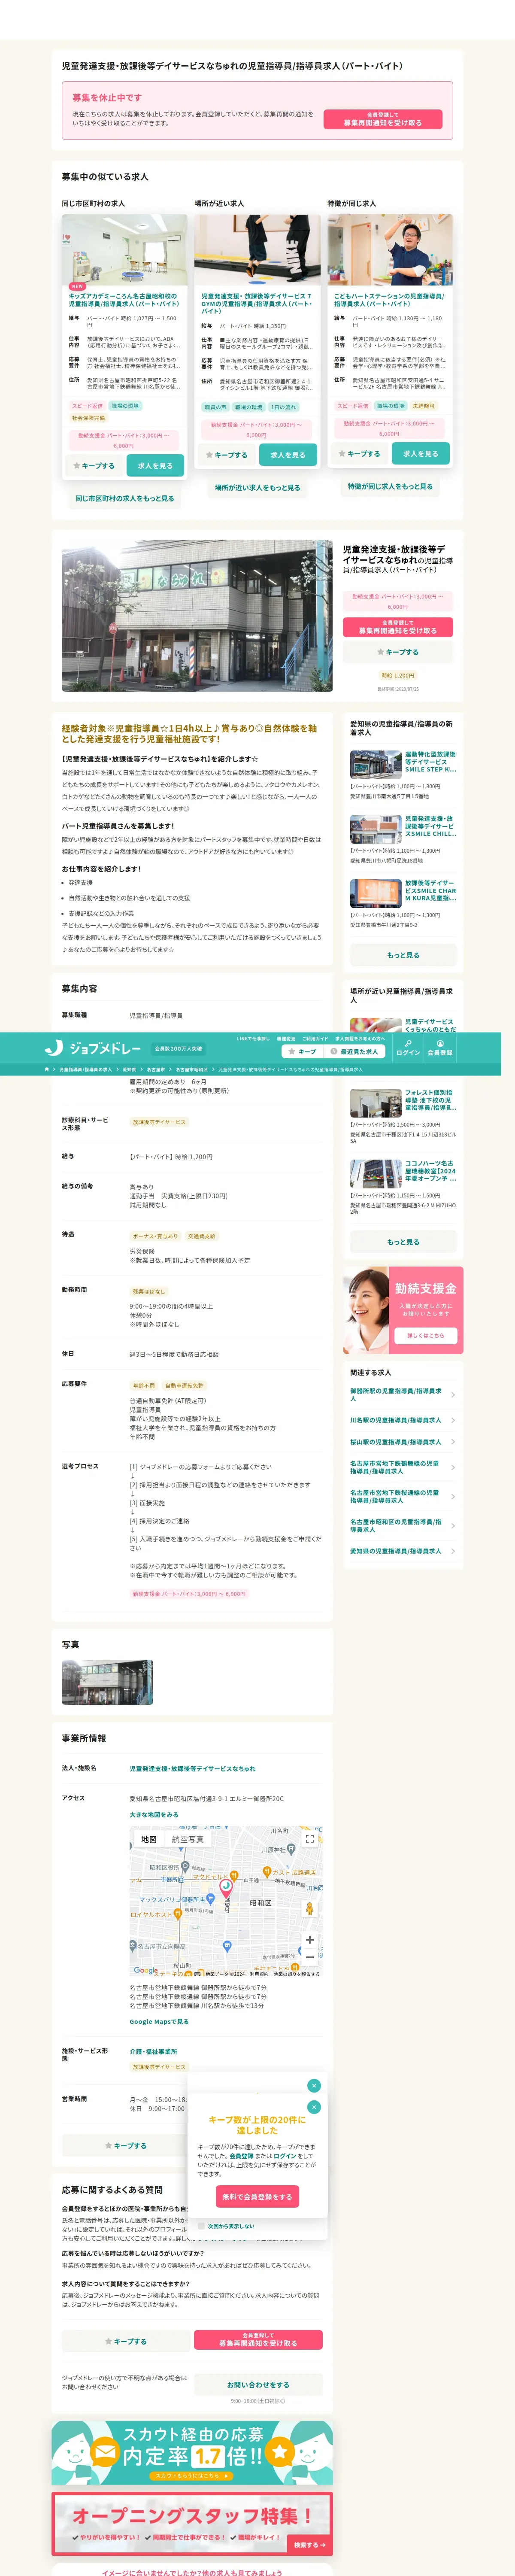515x2576 pixels.
Task: Click もっと見る under 愛知県の新着求人
Action: pos(403,955)
